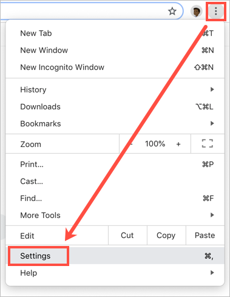Zoom out with the minus button
The height and width of the screenshot is (297, 230).
click(131, 144)
